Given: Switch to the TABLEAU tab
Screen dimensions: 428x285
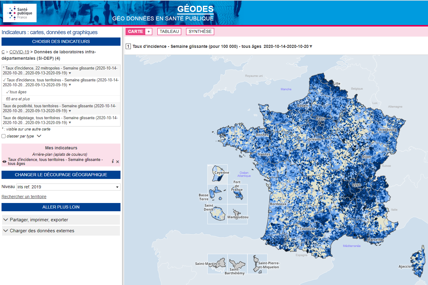Looking at the screenshot, I should 169,31.
